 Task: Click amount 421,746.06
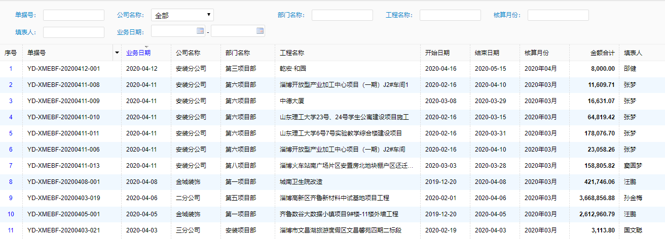600,182
